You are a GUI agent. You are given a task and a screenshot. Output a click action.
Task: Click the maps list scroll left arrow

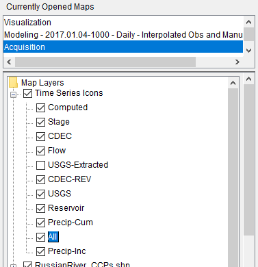tap(9, 62)
